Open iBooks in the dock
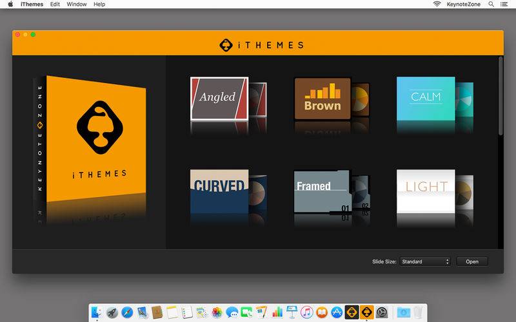 pyautogui.click(x=322, y=312)
